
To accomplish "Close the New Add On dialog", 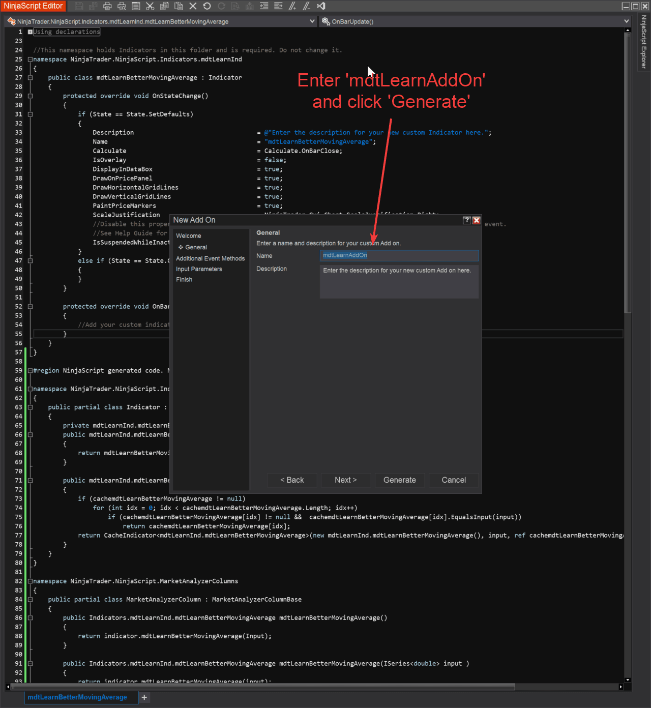I will pyautogui.click(x=477, y=220).
